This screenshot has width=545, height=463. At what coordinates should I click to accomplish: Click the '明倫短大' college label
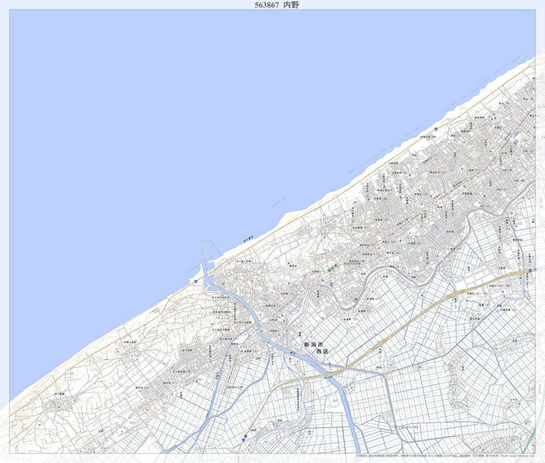click(467, 131)
